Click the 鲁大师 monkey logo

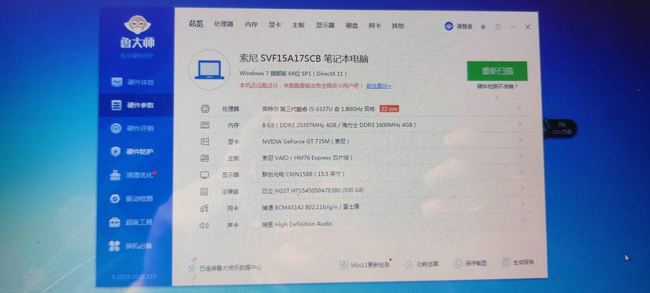click(x=137, y=25)
